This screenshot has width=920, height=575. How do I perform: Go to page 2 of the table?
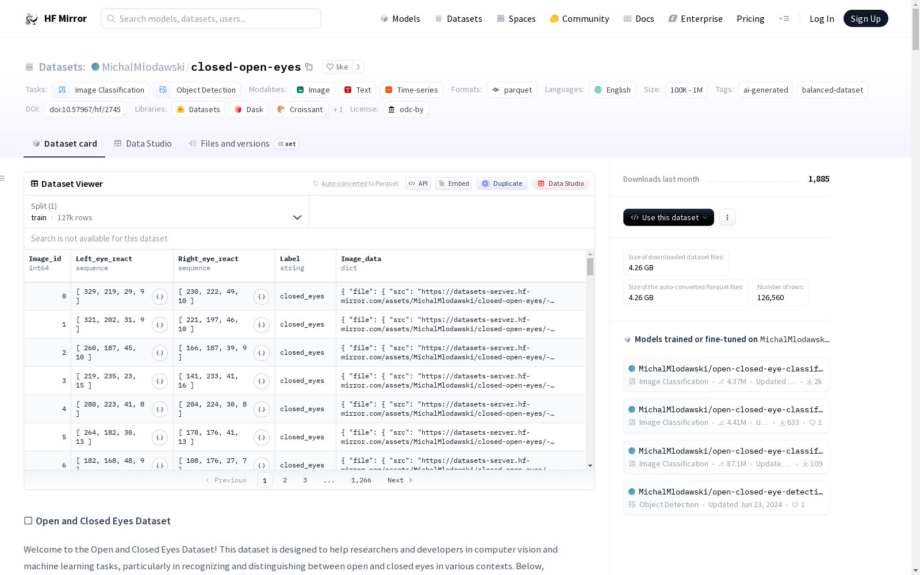[285, 480]
